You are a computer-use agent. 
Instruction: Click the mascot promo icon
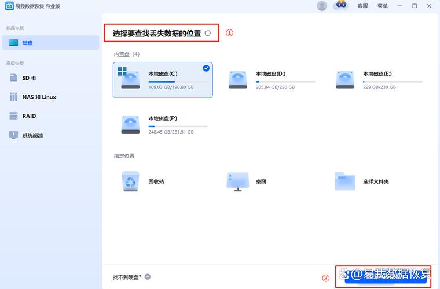(x=341, y=5)
